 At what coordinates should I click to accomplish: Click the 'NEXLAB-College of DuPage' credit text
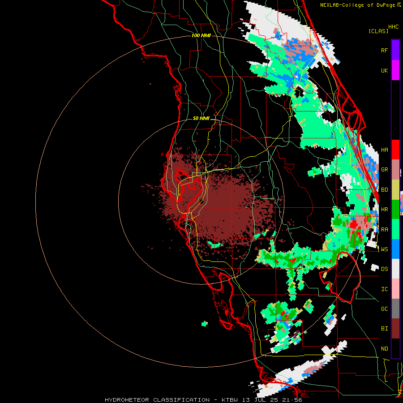pyautogui.click(x=358, y=5)
